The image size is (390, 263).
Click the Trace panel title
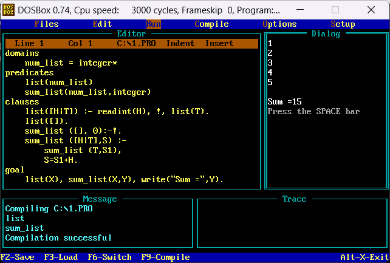tap(294, 199)
